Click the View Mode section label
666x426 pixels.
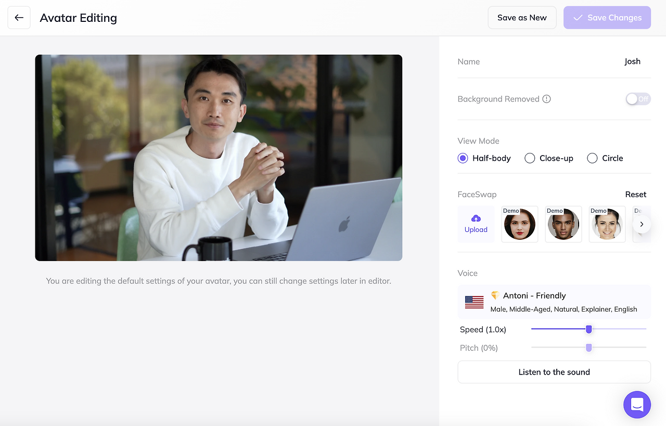point(478,141)
